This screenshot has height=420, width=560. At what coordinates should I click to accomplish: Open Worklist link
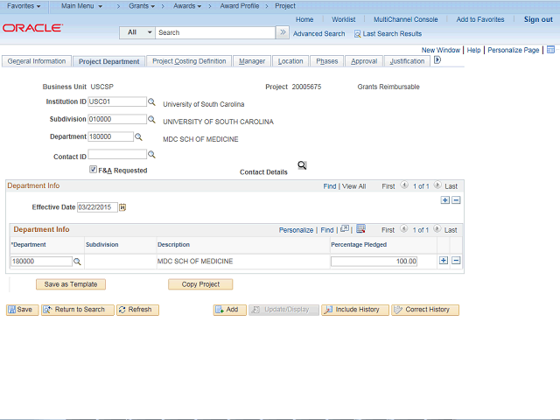pos(343,19)
